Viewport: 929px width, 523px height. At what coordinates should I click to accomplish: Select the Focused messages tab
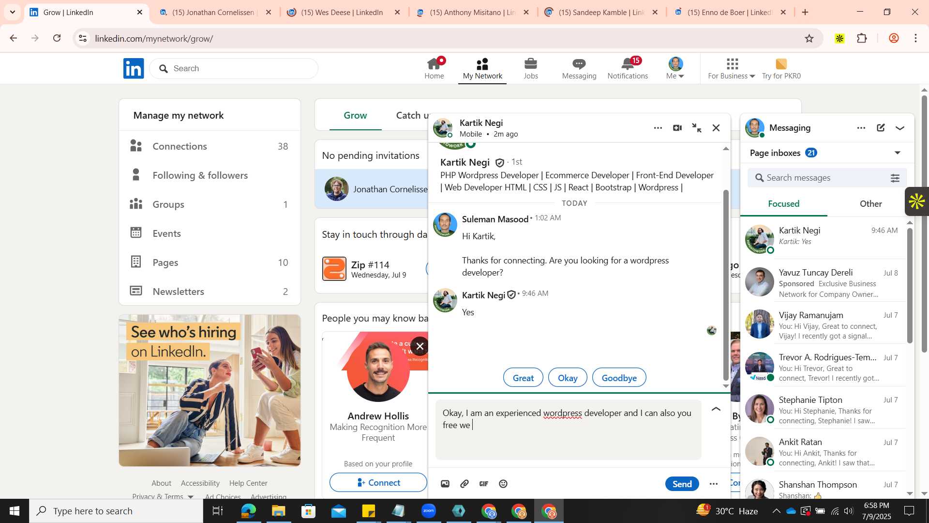783,204
